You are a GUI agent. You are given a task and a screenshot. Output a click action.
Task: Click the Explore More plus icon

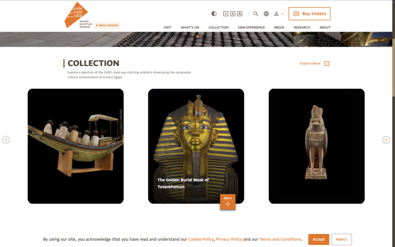(x=327, y=64)
